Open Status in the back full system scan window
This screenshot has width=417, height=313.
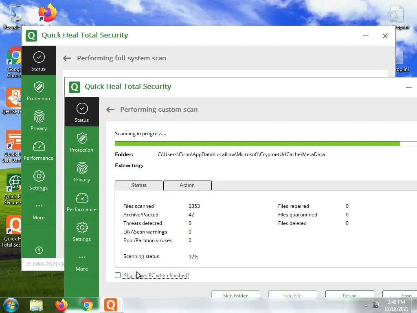39,60
